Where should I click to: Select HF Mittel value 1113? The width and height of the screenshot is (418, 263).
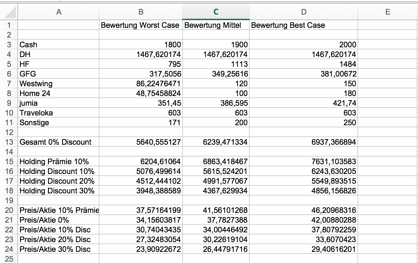(216, 64)
